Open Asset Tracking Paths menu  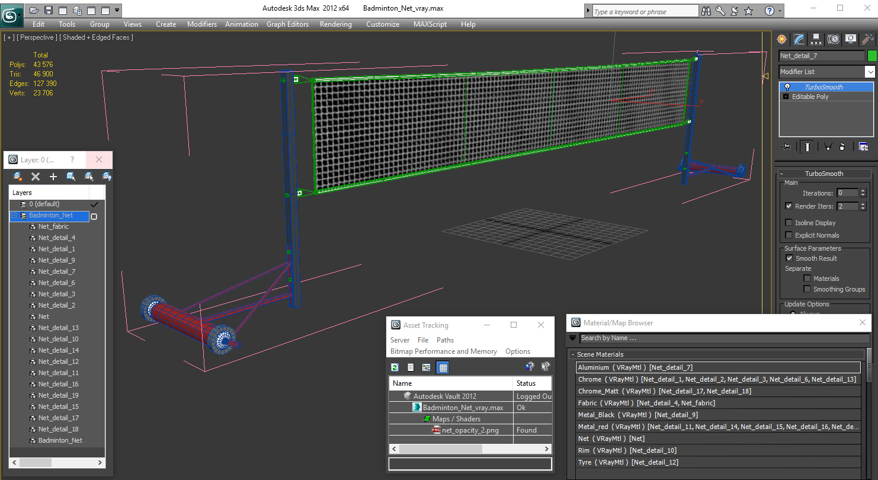tap(445, 340)
